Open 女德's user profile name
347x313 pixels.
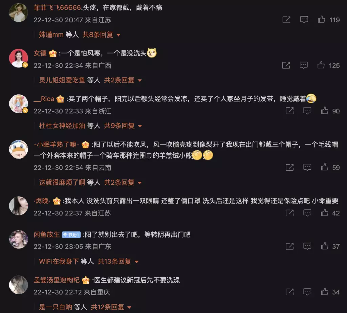40,53
